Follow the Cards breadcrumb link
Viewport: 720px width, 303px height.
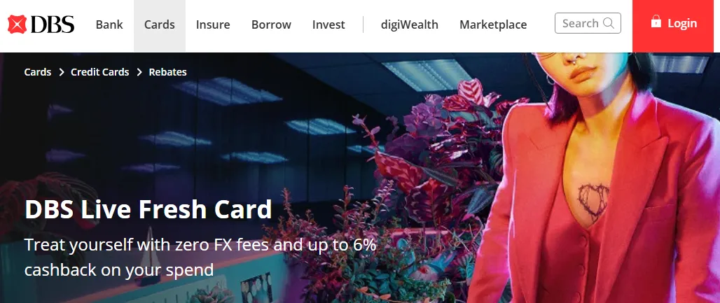38,72
